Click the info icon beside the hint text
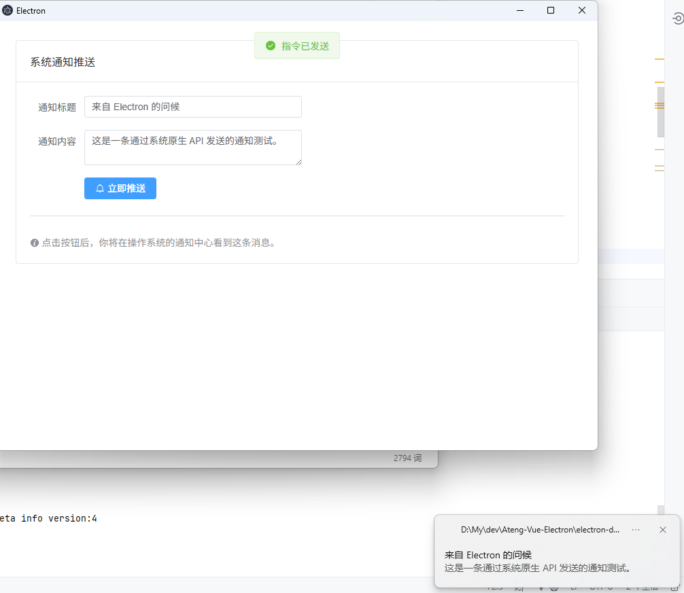Image resolution: width=684 pixels, height=593 pixels. (35, 243)
